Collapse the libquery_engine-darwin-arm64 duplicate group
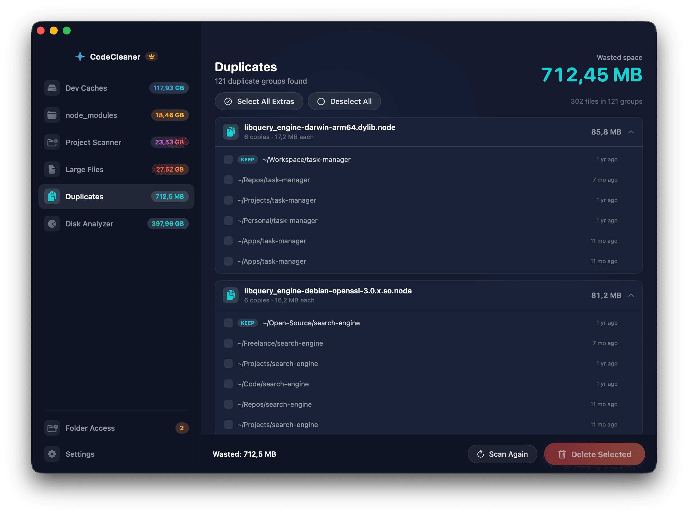The height and width of the screenshot is (515, 688). (x=631, y=132)
